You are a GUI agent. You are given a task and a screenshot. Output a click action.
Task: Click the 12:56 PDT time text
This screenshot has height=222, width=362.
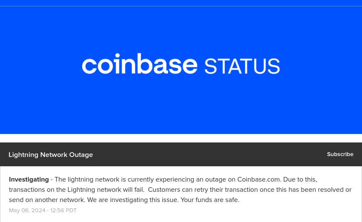point(64,211)
